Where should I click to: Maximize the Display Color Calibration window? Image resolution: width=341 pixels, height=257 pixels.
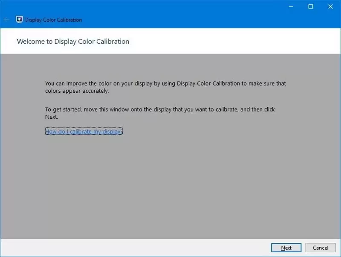click(x=311, y=6)
